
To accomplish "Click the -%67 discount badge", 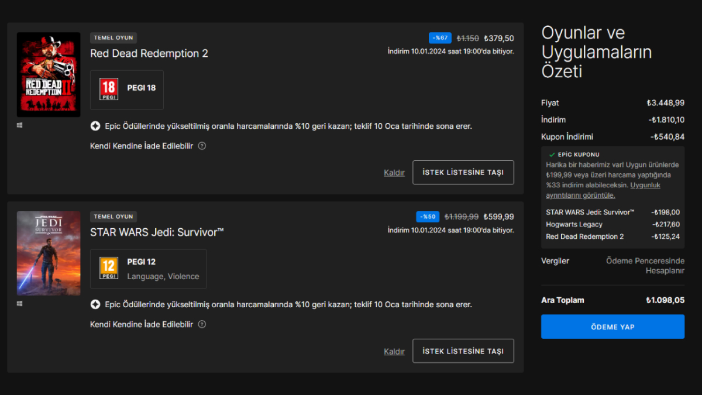I will (440, 38).
